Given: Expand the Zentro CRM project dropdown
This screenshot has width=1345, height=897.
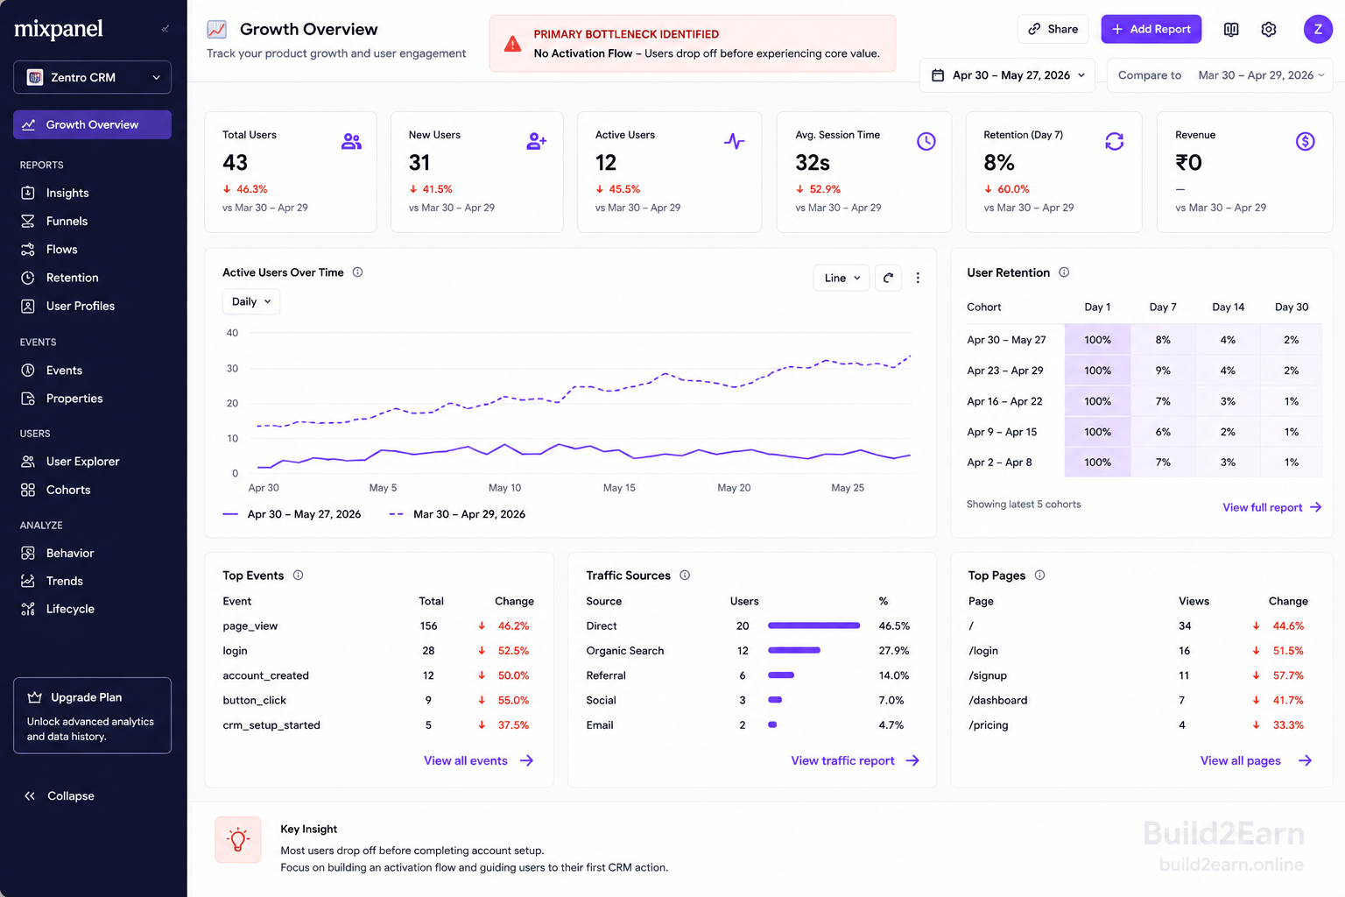Looking at the screenshot, I should (x=92, y=77).
